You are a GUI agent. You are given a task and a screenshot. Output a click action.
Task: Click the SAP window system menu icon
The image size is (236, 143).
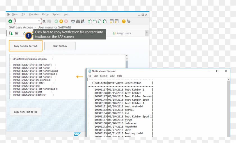(x=8, y=14)
